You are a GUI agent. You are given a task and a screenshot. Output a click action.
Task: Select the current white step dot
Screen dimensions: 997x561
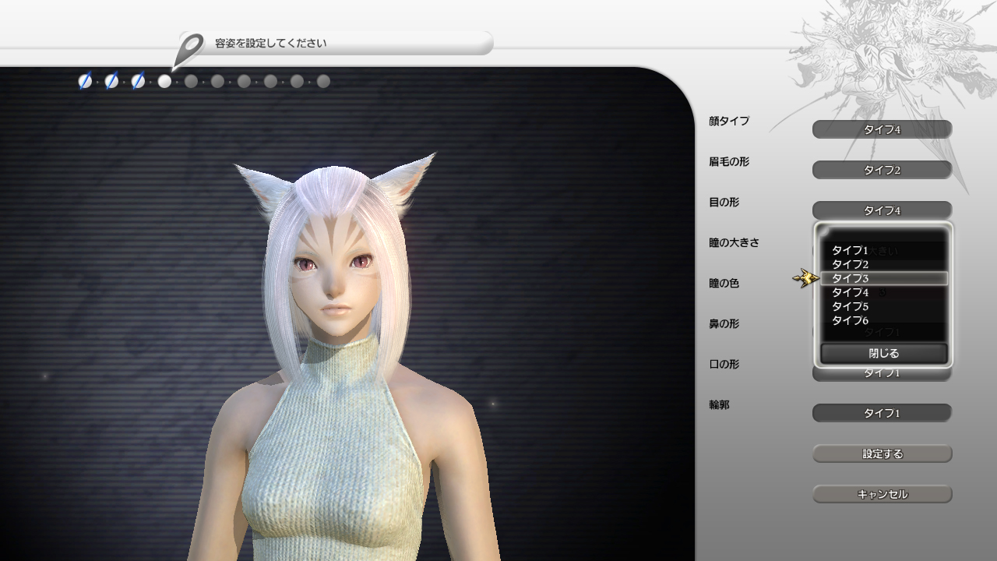tap(164, 81)
